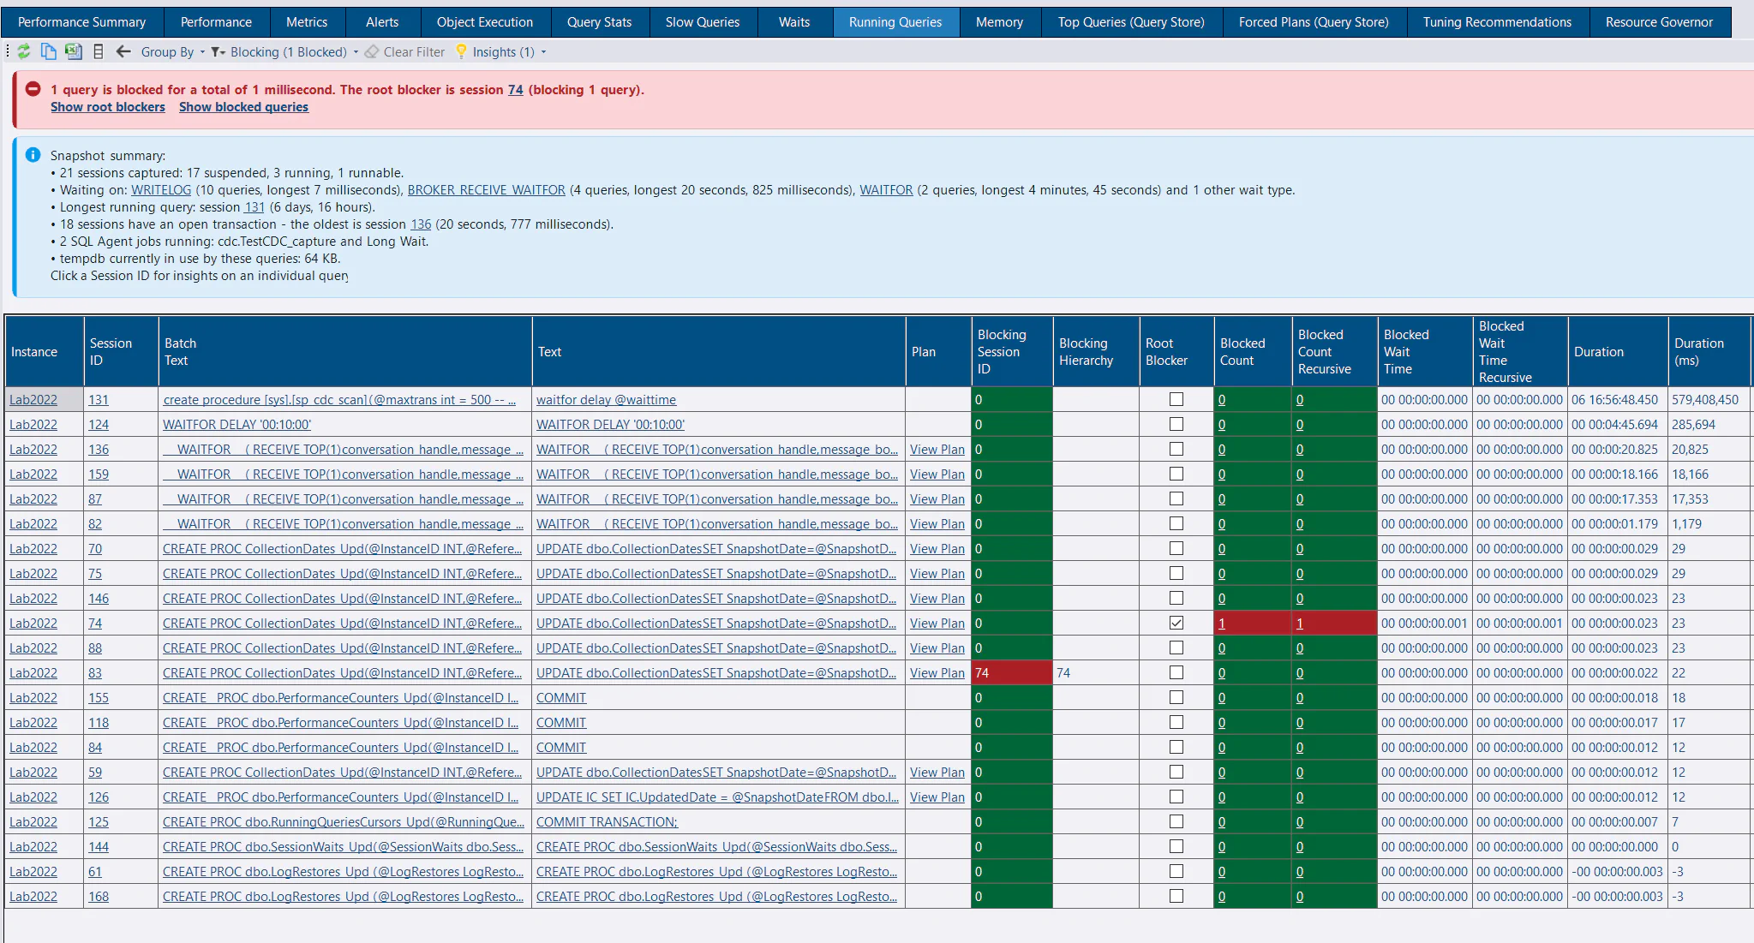Click the column layout icon
Screen dimensions: 1754x943
tap(99, 51)
